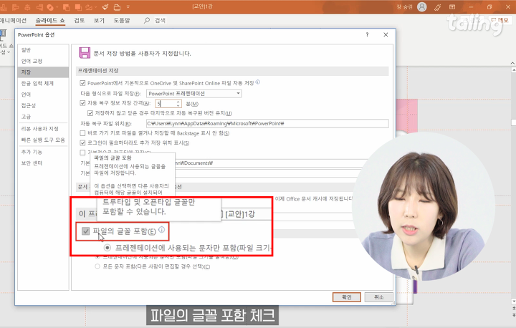Open the PowerPoint 프레젠테이션 file format dropdown
This screenshot has height=328, width=516.
[193, 93]
